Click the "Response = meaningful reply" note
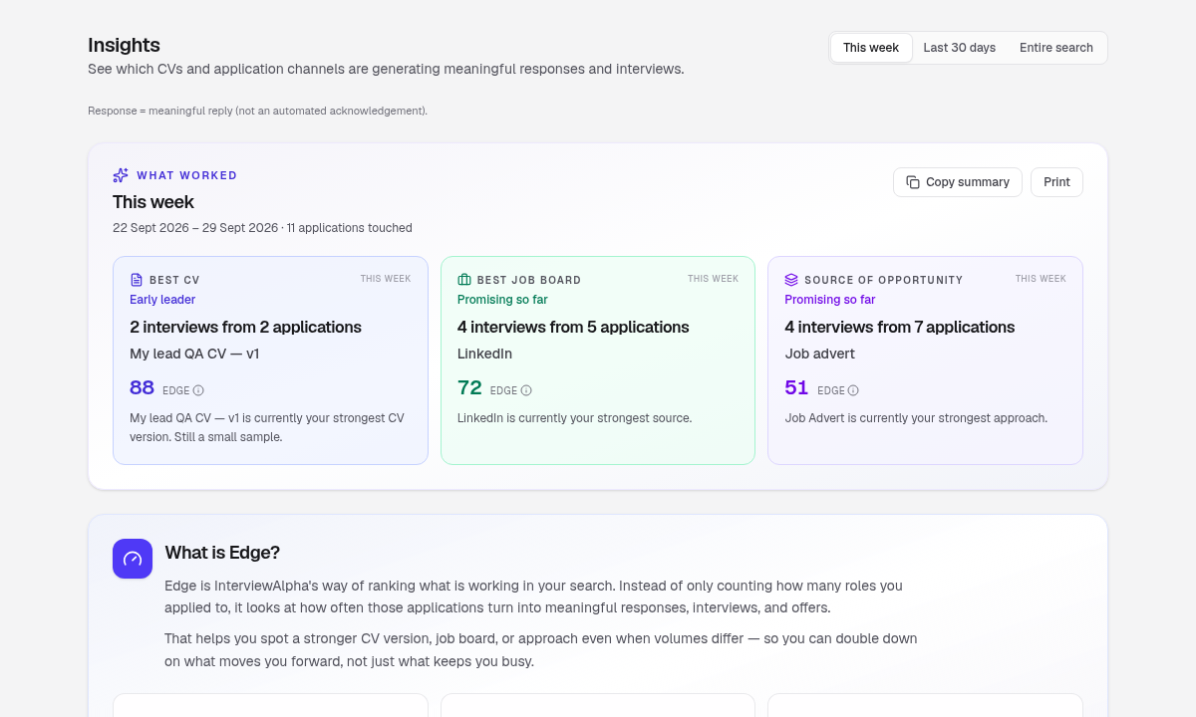 pos(257,111)
